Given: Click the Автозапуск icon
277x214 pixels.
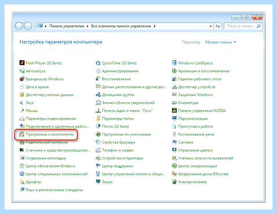Looking at the screenshot, I should [x=22, y=71].
